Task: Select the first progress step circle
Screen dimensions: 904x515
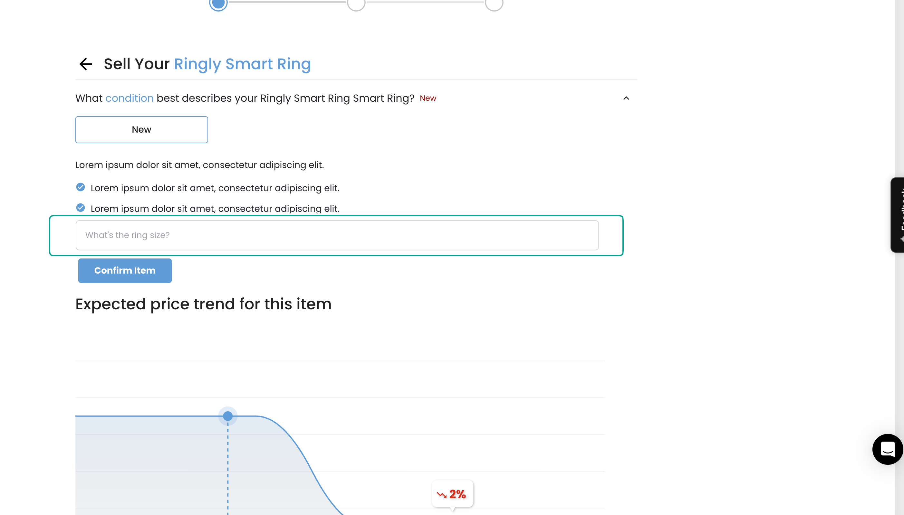Action: tap(218, 4)
